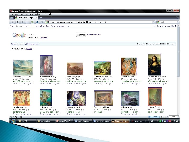This screenshot has height=142, width=189.
Task: Expand the SafeSearch dropdown under query
Action: pyautogui.click(x=44, y=38)
